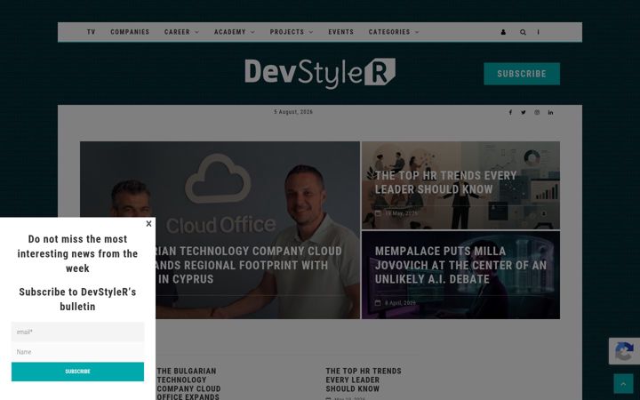Expand the Career menu chevron
The width and height of the screenshot is (640, 400).
pyautogui.click(x=196, y=32)
